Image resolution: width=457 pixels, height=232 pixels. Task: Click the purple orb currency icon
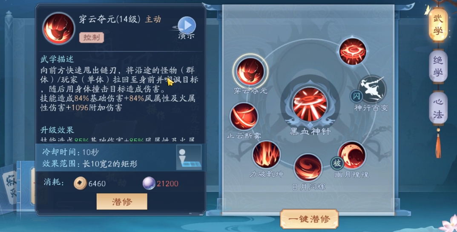click(x=149, y=183)
